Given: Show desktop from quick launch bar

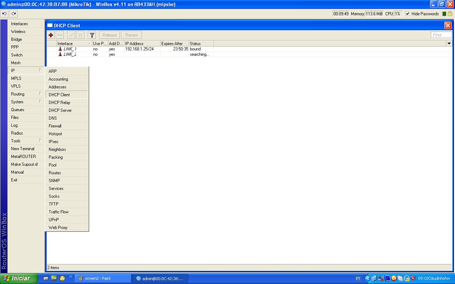Looking at the screenshot, I should point(46,278).
